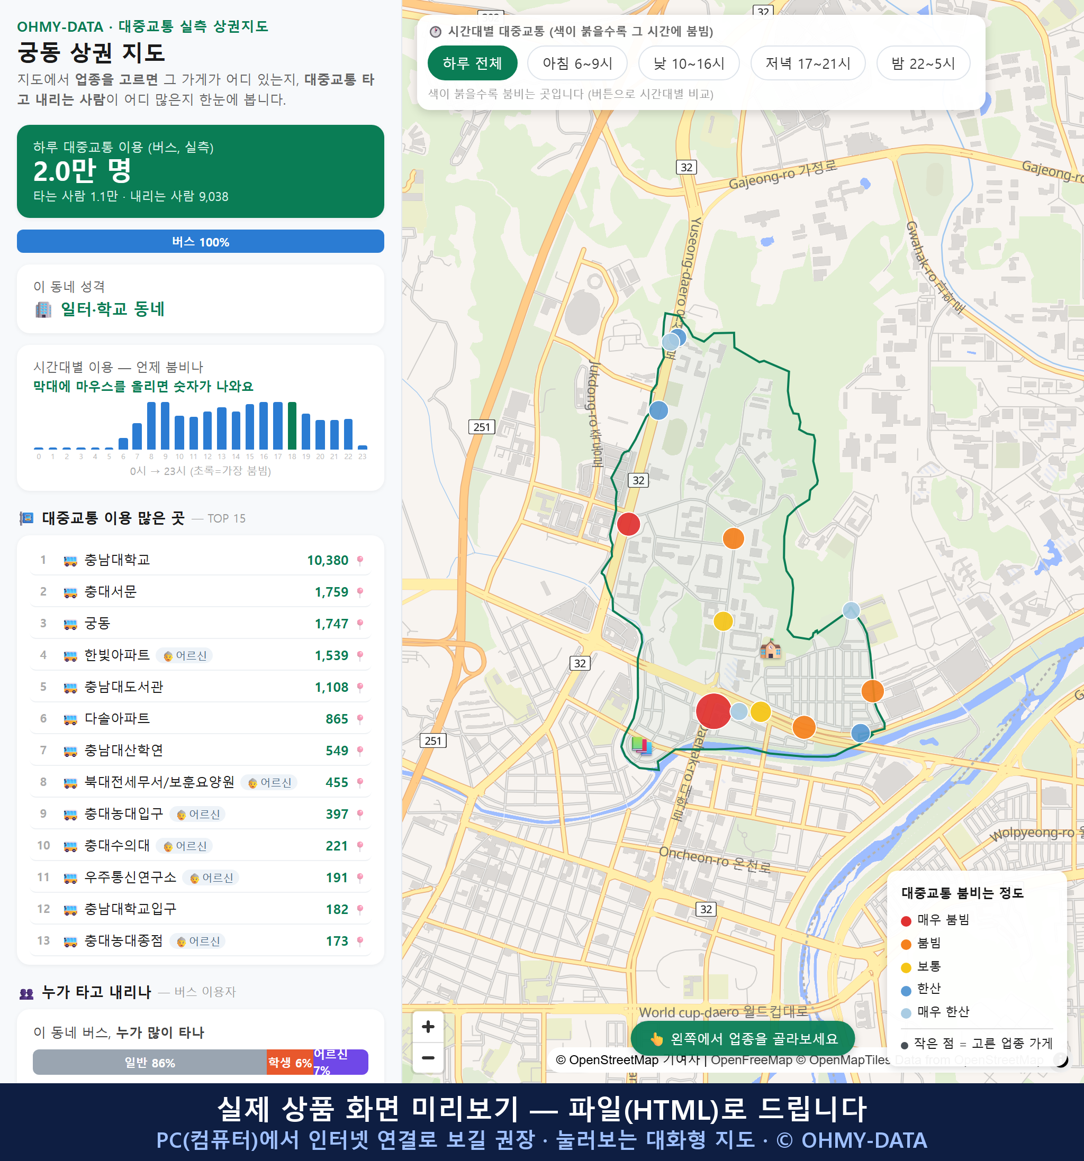Click the pin icon for 충대농대입구
1084x1161 pixels.
click(x=360, y=814)
